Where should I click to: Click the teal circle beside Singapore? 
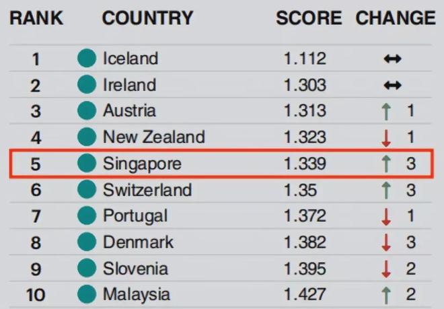pos(87,164)
